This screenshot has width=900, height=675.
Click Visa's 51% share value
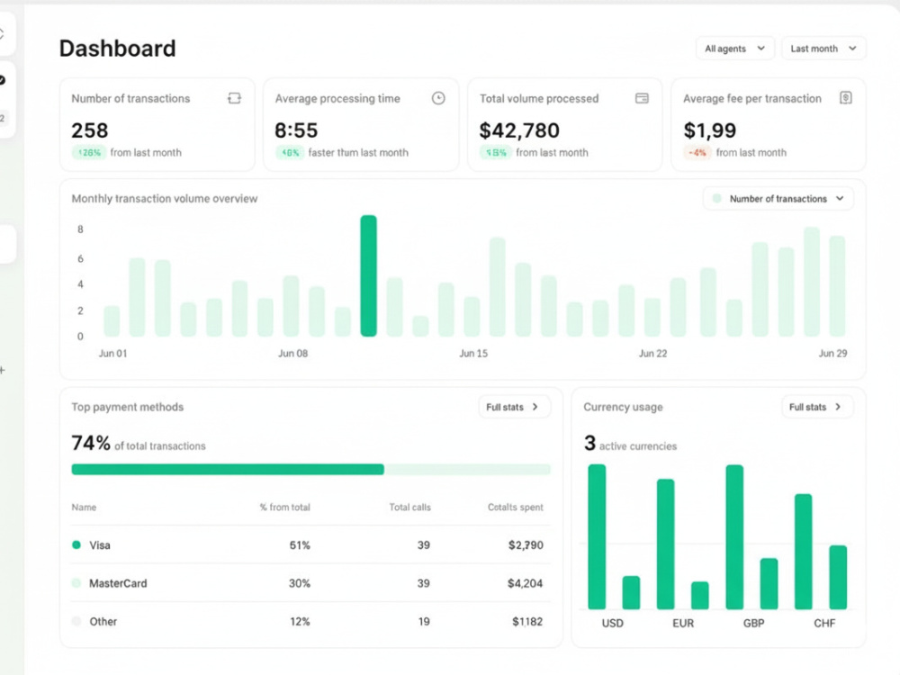(x=300, y=545)
